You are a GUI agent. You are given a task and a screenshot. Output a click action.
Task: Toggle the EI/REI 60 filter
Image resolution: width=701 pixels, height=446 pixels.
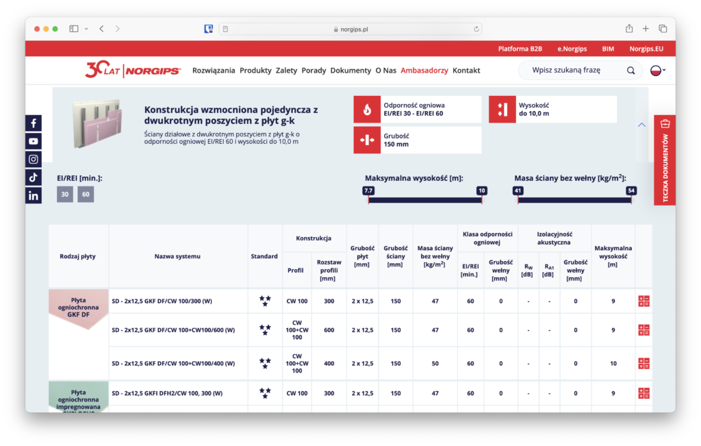pos(86,195)
